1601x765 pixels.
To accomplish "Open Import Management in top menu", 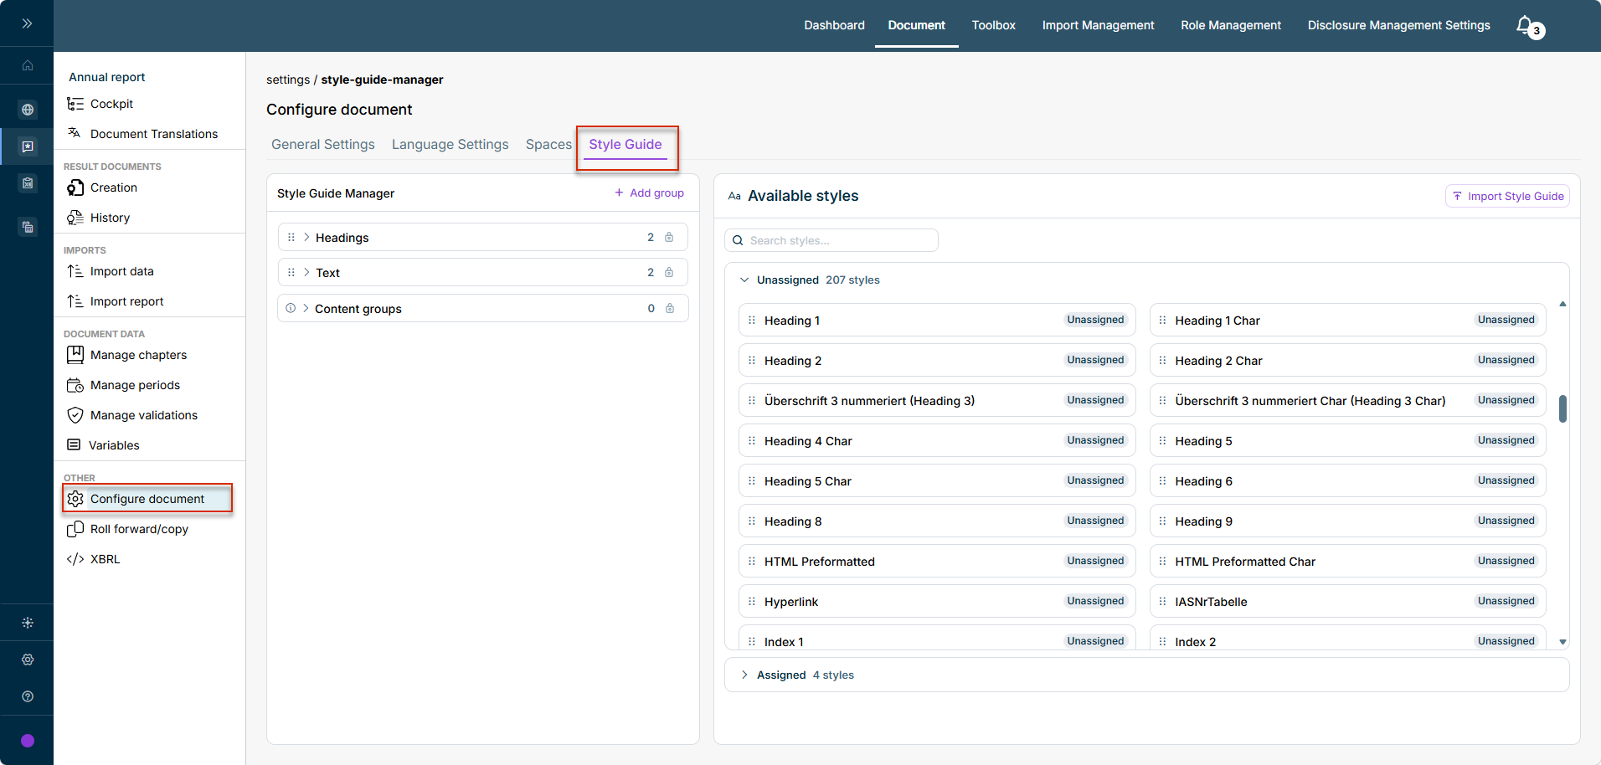I will point(1099,25).
